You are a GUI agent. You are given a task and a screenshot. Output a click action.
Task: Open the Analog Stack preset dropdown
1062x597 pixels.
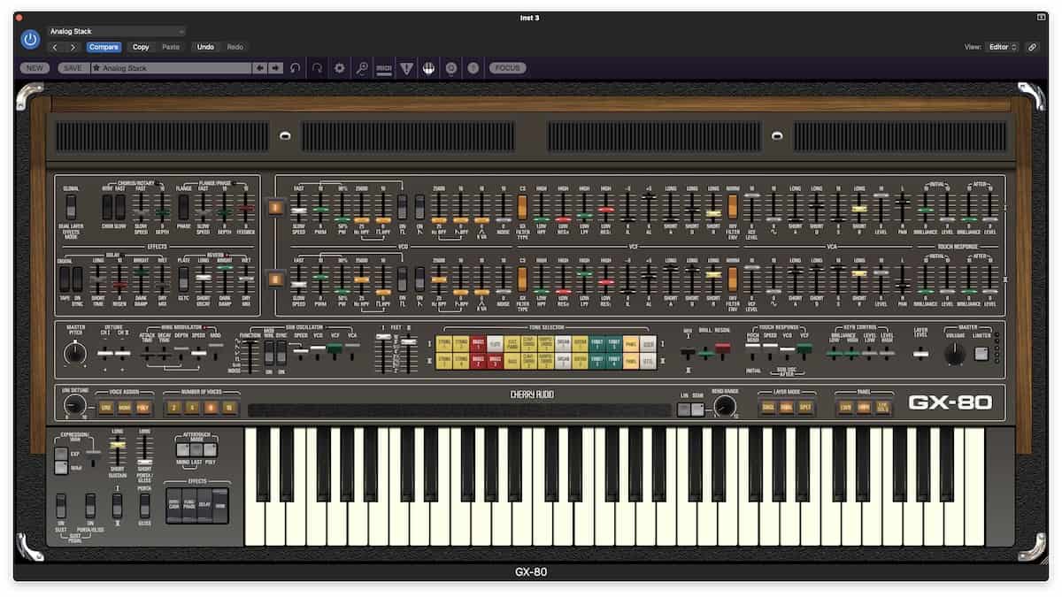pyautogui.click(x=117, y=31)
